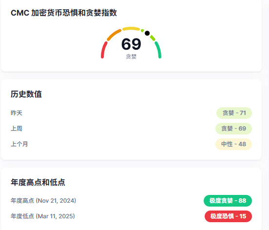The width and height of the screenshot is (269, 230).
Task: Click the 上个月 row label
Action: tap(19, 144)
